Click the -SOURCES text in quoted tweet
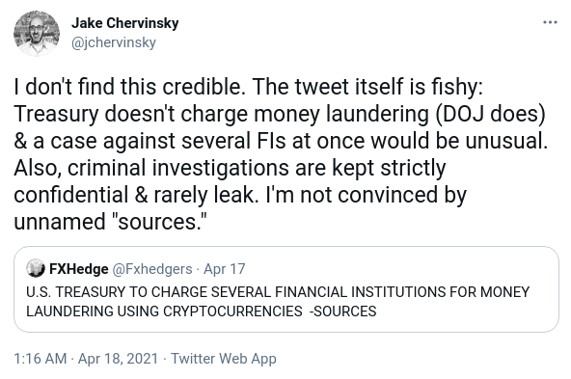This screenshot has height=379, width=571. pos(342,311)
